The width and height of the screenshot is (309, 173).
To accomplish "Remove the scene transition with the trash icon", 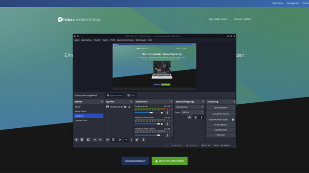I will pos(196,117).
